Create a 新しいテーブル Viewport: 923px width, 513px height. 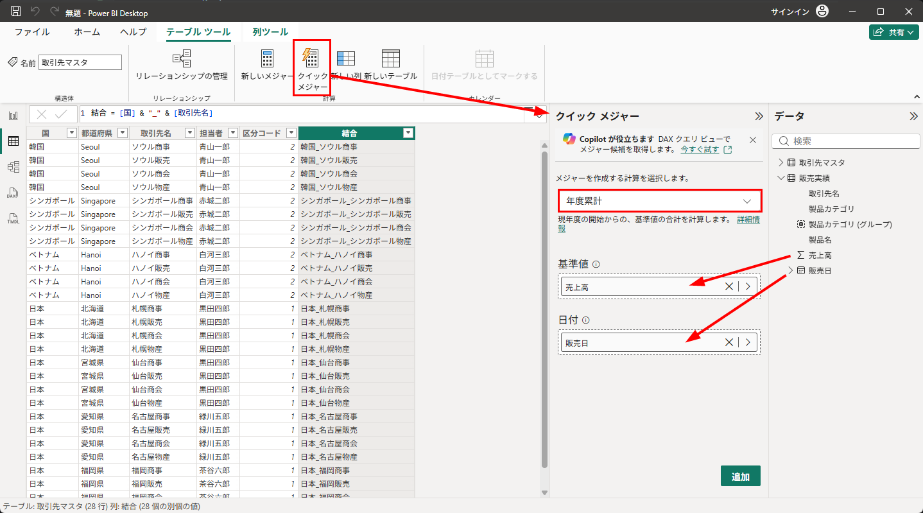391,65
